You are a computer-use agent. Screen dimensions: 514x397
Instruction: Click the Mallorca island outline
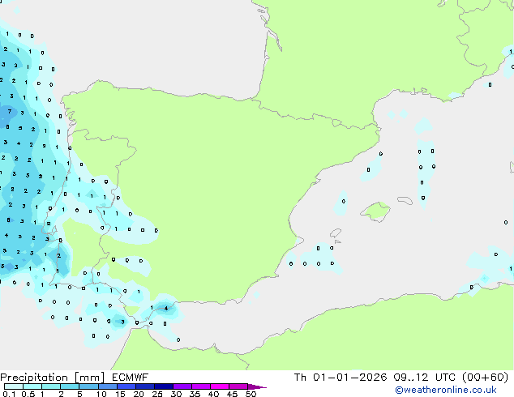click(375, 211)
